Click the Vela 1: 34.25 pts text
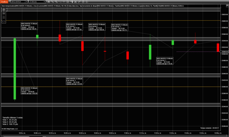 coord(10,120)
